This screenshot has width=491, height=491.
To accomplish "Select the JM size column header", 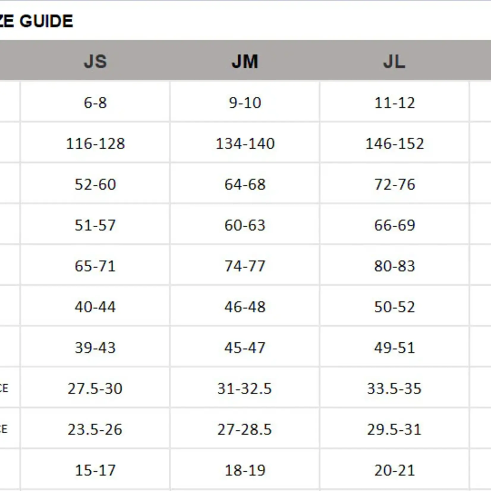I will click(x=245, y=61).
